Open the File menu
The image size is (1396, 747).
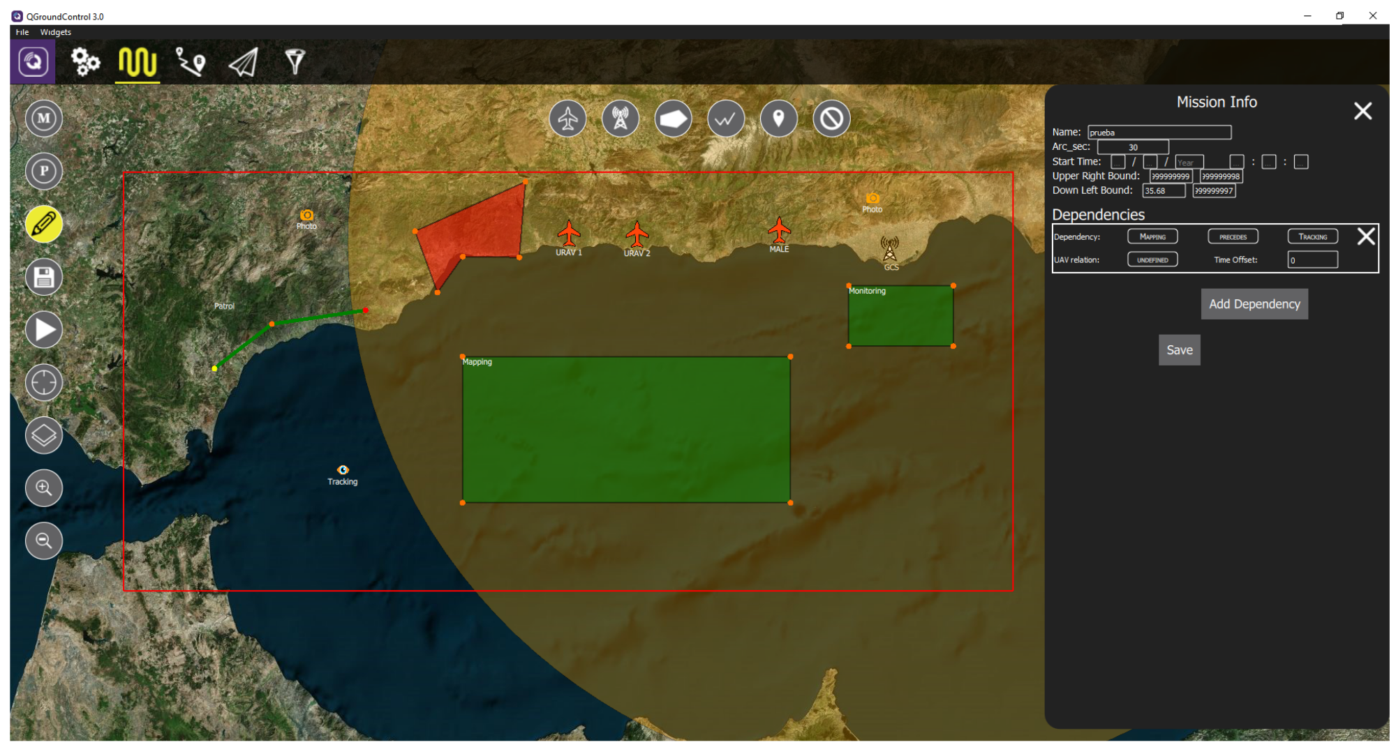point(22,32)
